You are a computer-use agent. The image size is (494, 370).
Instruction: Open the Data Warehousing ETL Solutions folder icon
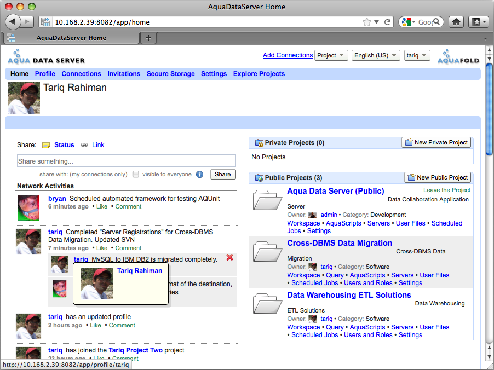tap(267, 303)
